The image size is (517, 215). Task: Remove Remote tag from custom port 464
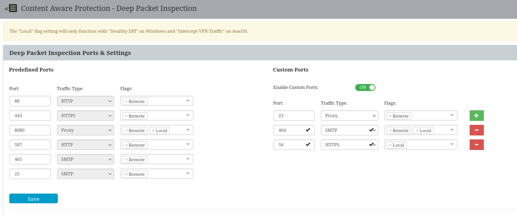(390, 131)
